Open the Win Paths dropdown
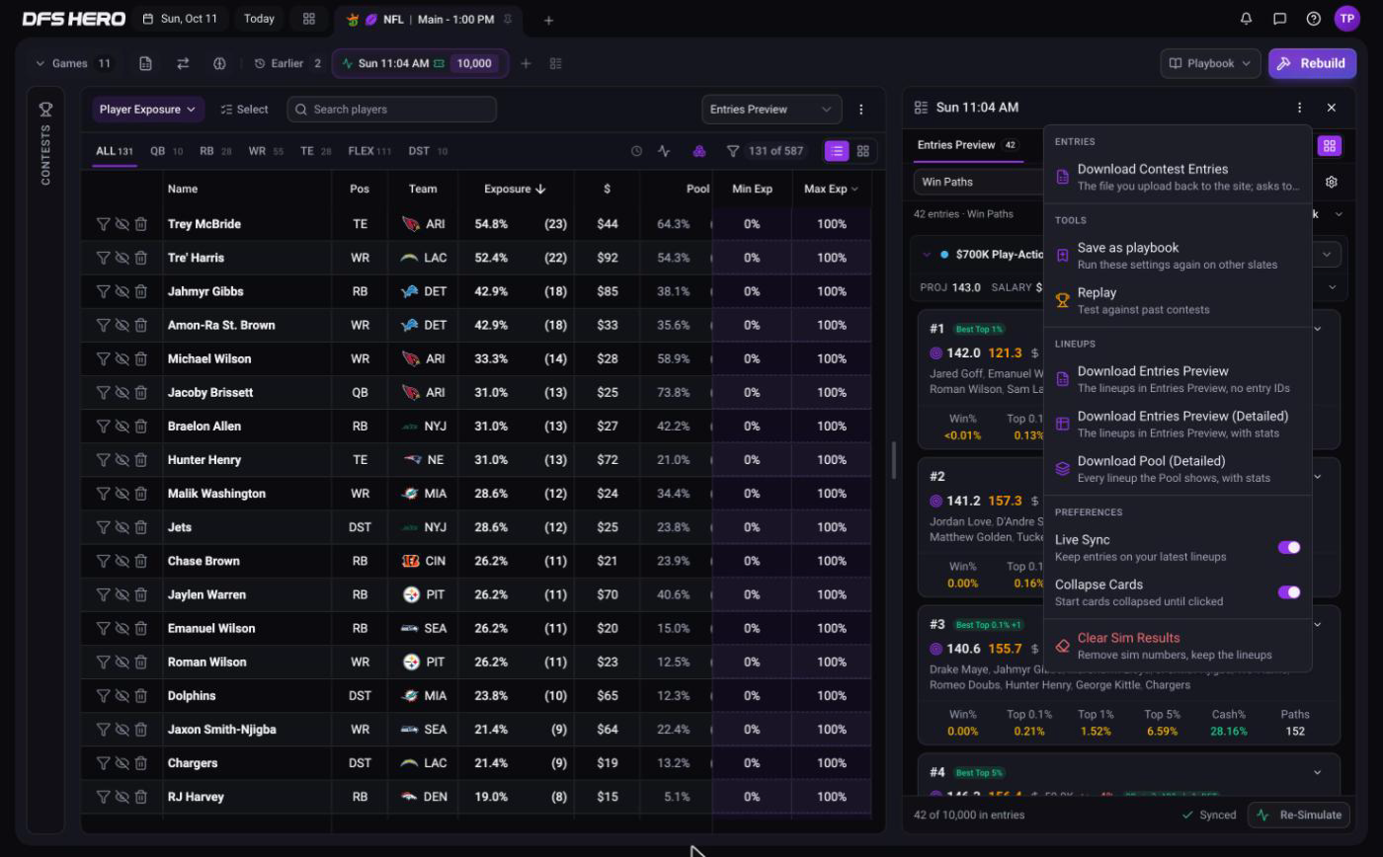The height and width of the screenshot is (857, 1383). click(978, 182)
